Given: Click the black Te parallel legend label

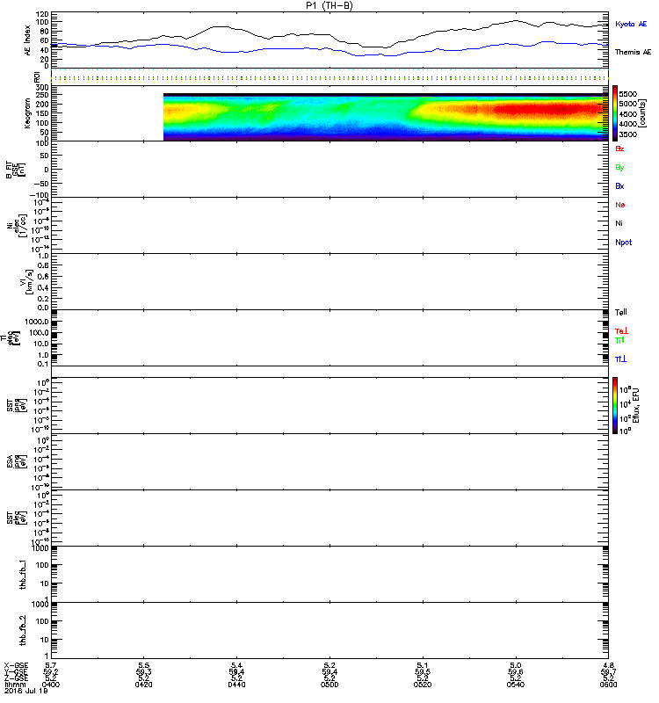Looking at the screenshot, I should [x=621, y=313].
